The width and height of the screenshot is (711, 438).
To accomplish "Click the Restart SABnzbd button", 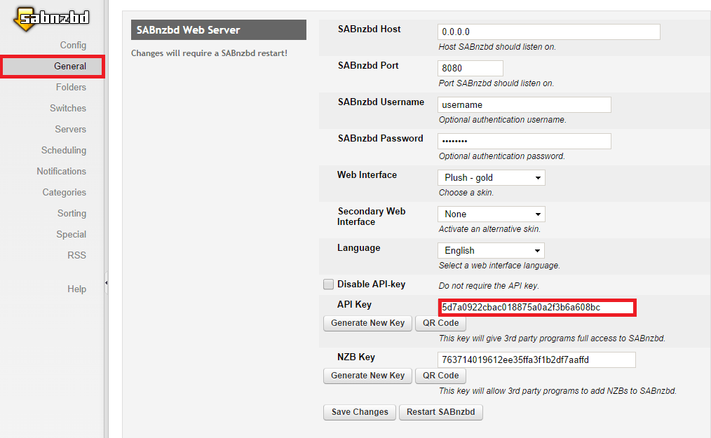I will point(440,412).
